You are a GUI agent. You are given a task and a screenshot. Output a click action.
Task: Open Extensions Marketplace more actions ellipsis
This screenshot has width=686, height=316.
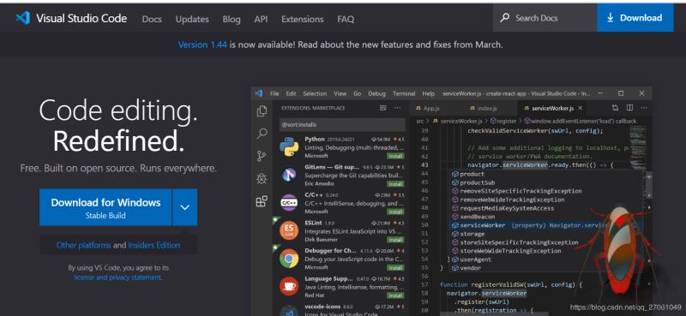point(397,108)
